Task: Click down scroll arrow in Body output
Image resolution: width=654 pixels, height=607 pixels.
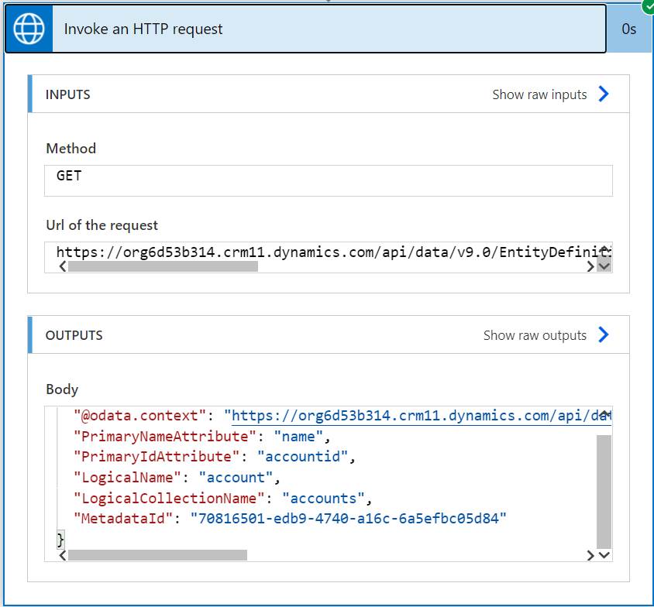Action: (x=604, y=555)
